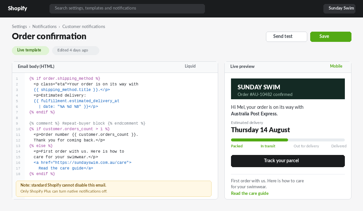Click line number 8 in the gutter
Viewport: 363px width, 211px height.
coord(17,118)
